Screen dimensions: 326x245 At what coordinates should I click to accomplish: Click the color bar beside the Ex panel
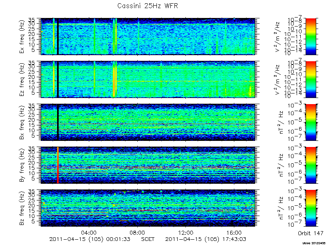311,37
